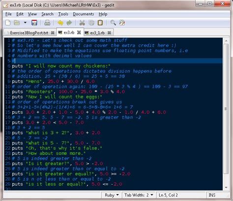Print the document via printer icon

[47, 23]
